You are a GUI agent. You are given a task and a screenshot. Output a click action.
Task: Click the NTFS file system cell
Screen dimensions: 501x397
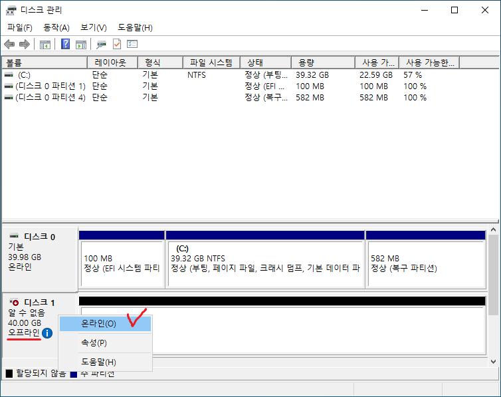coord(197,74)
